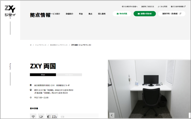The height and width of the screenshot is (119, 191).
Task: Click the train icon beside access info
Action: [31, 90]
